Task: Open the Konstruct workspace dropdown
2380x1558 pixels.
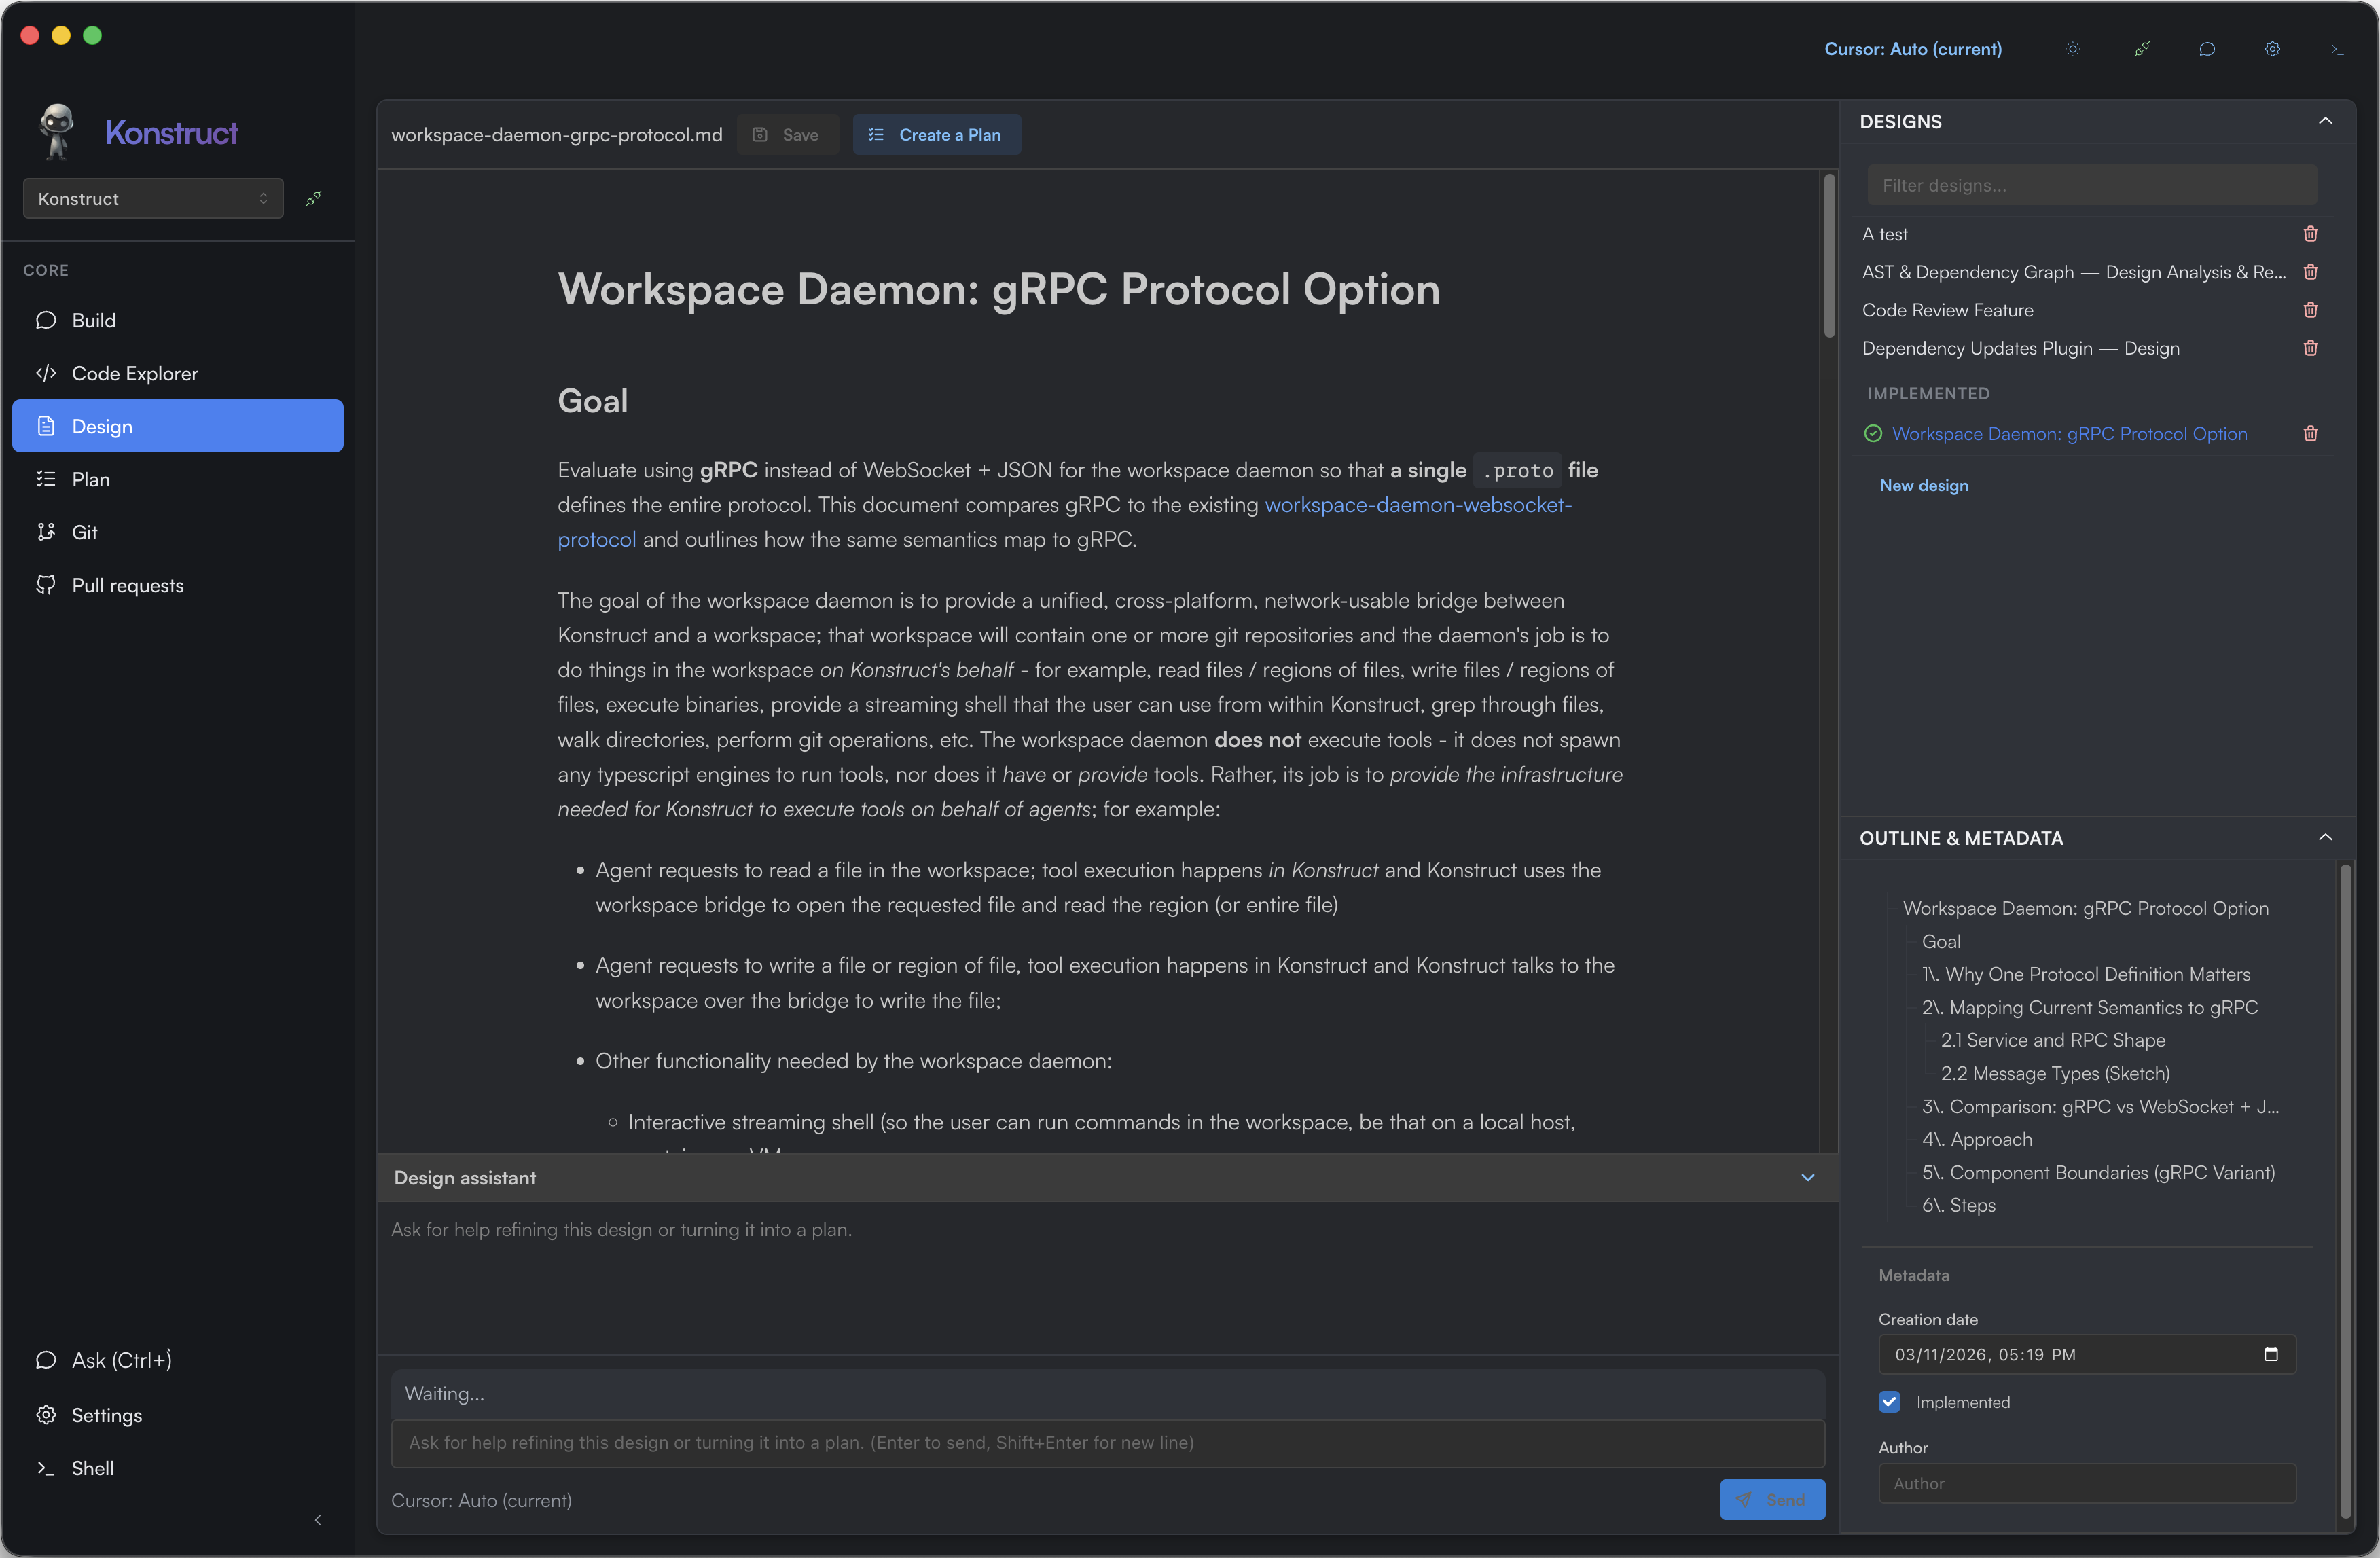Action: tap(153, 198)
